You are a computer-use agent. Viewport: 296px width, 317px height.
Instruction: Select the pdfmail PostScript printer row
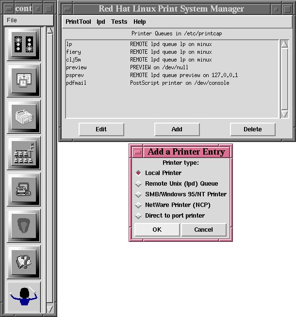pyautogui.click(x=172, y=83)
